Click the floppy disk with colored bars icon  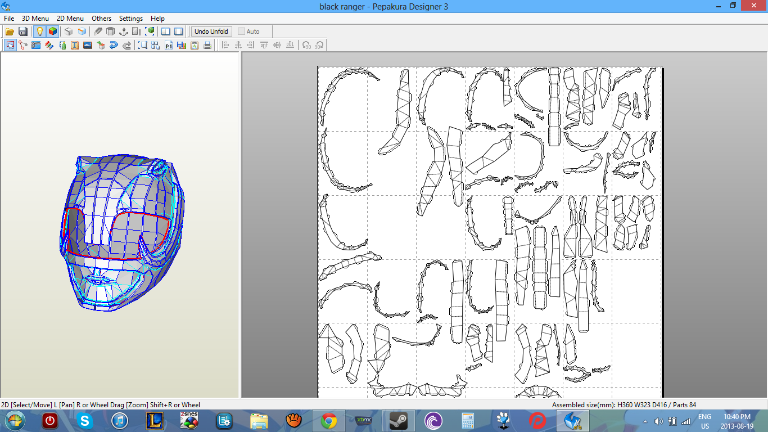[182, 45]
